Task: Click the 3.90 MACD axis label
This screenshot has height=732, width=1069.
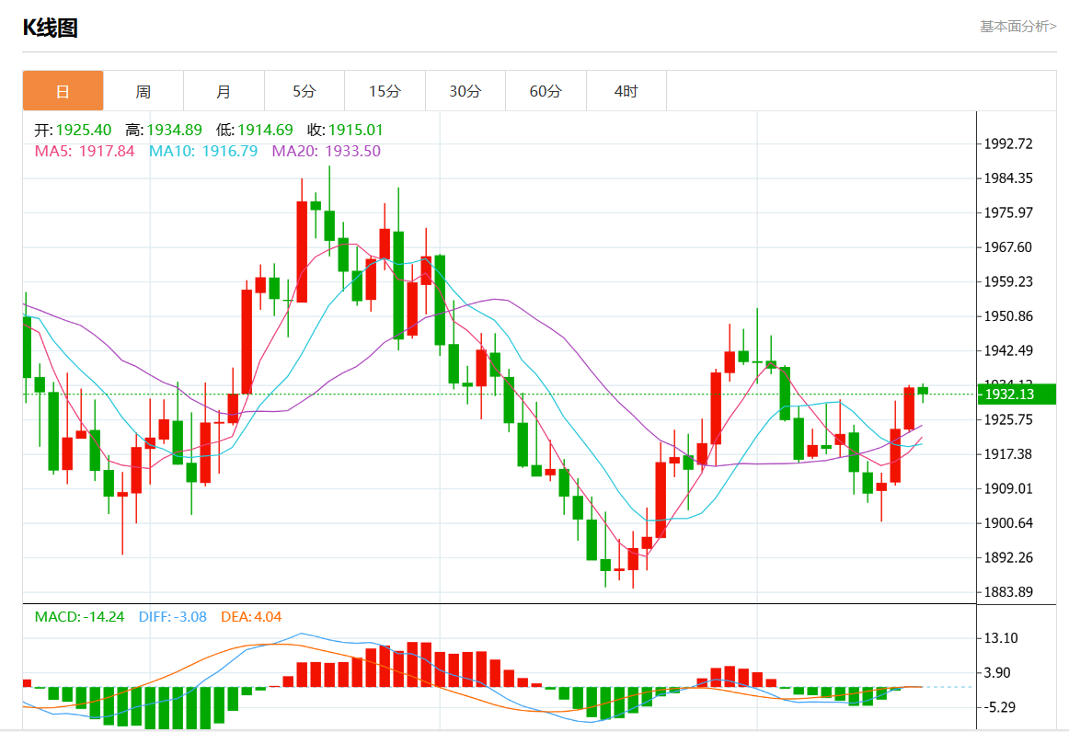Action: [996, 673]
